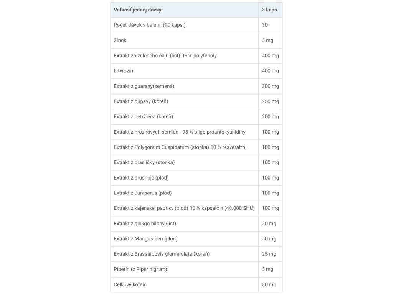Click the 'L-tyrozín' ingredient label
The width and height of the screenshot is (393, 294).
click(124, 71)
